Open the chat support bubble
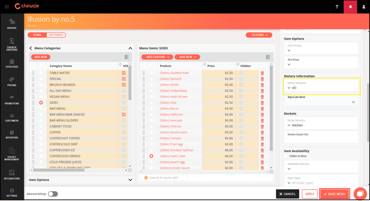This screenshot has height=201, width=370. [360, 194]
